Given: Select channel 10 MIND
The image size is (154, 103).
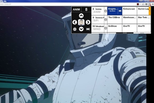Looking at the screenshot, I should [x=98, y=28].
